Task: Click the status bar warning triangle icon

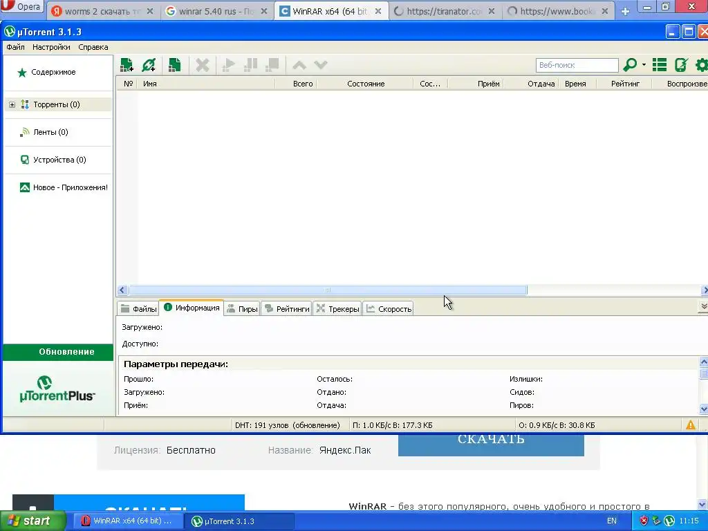Action: (691, 425)
